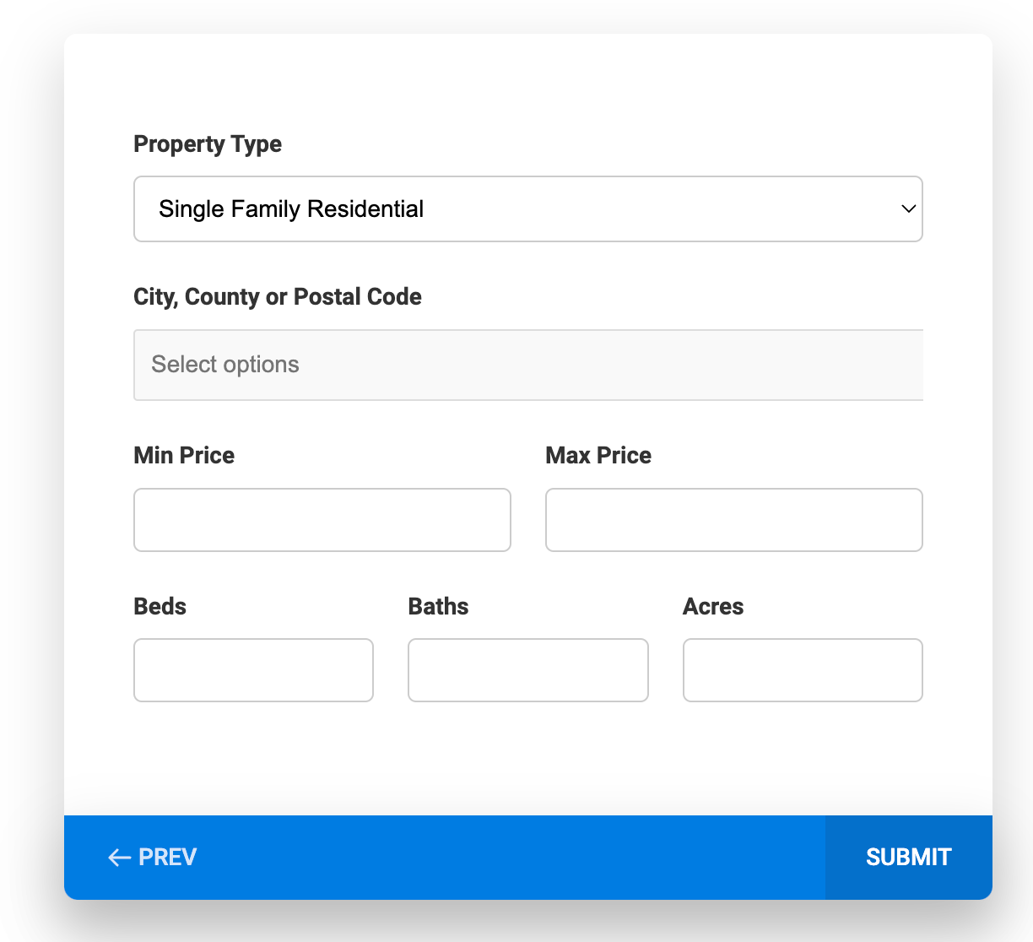Select the Beds input field
Image resolution: width=1033 pixels, height=942 pixels.
point(253,670)
